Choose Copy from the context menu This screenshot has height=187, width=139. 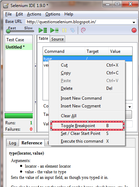coord(87,73)
